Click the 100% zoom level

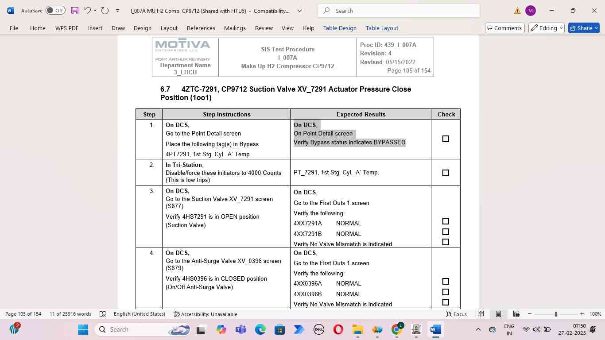[x=595, y=314]
